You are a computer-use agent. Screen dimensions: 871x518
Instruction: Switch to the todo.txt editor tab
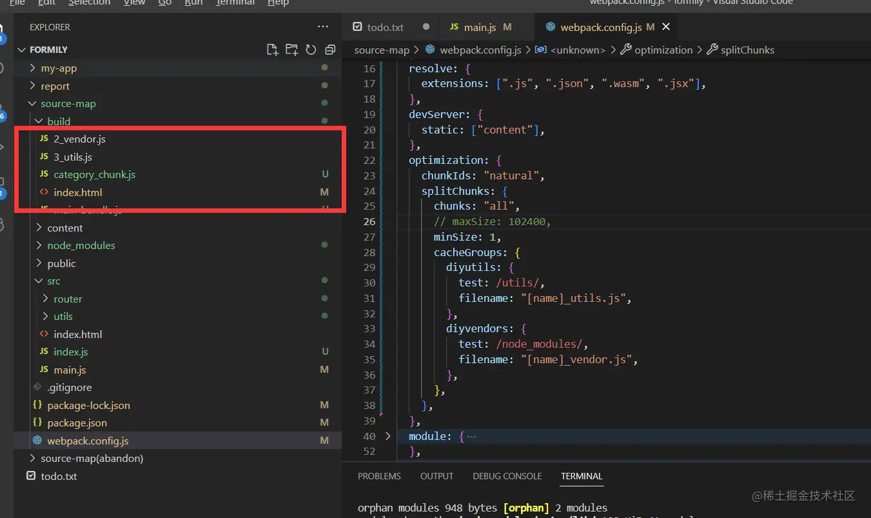point(385,27)
